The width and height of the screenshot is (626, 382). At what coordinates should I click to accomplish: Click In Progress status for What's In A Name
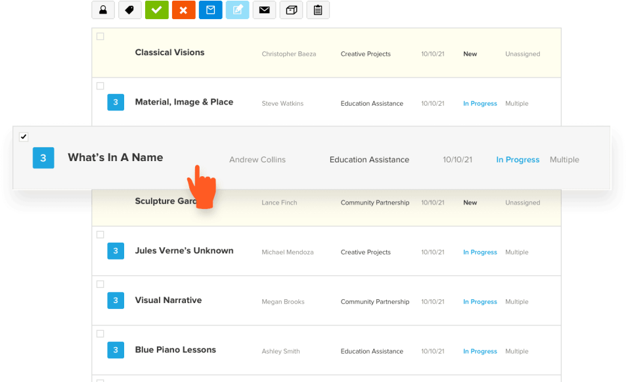518,159
